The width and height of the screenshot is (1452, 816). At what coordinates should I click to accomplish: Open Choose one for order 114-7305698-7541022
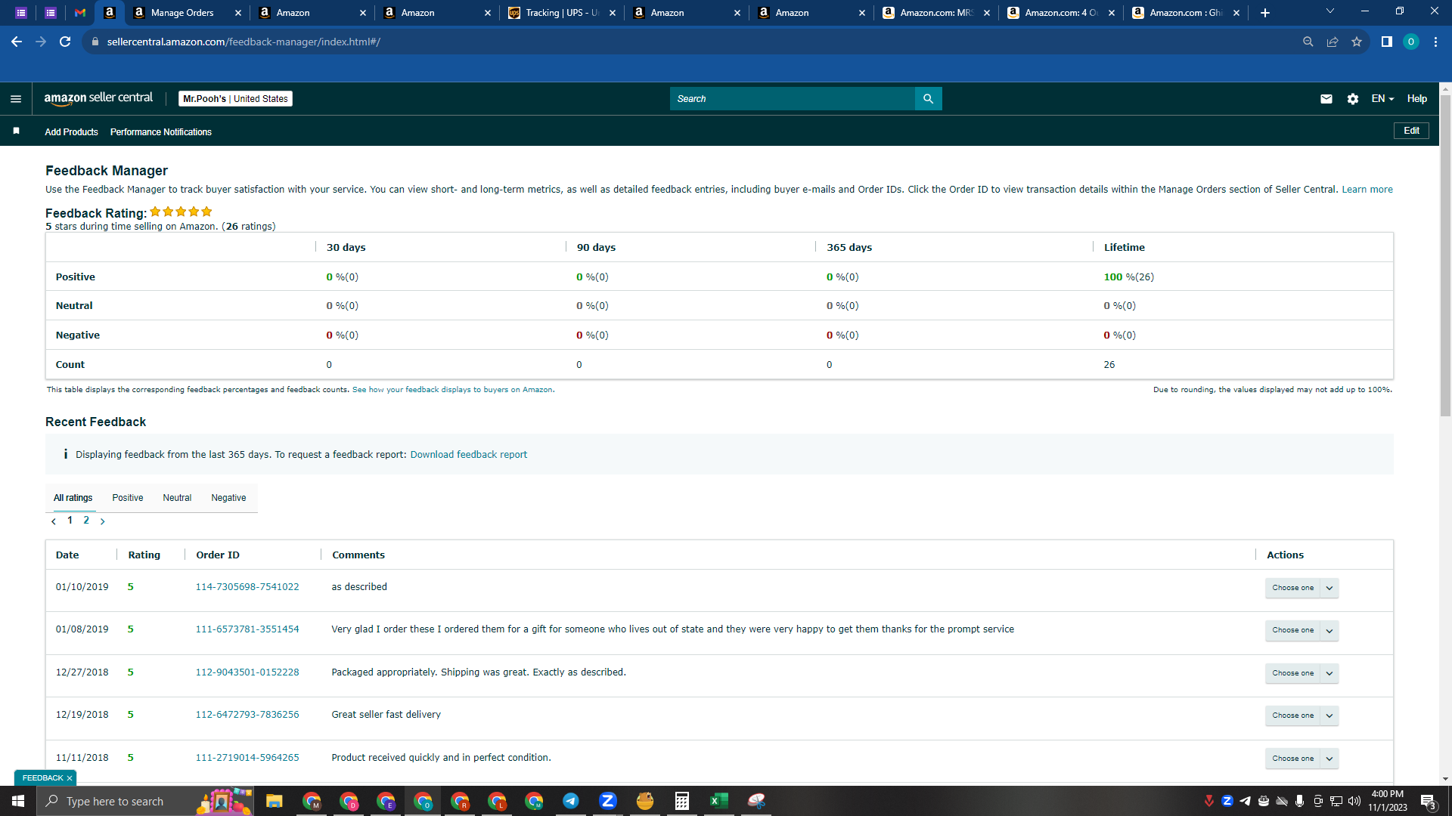pos(1302,588)
